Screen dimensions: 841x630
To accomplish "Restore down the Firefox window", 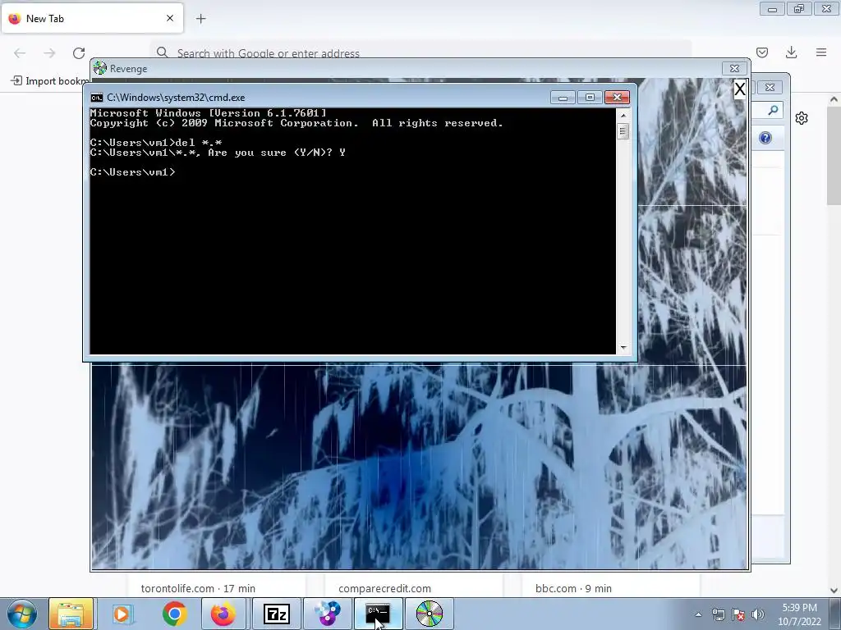I will 799,9.
